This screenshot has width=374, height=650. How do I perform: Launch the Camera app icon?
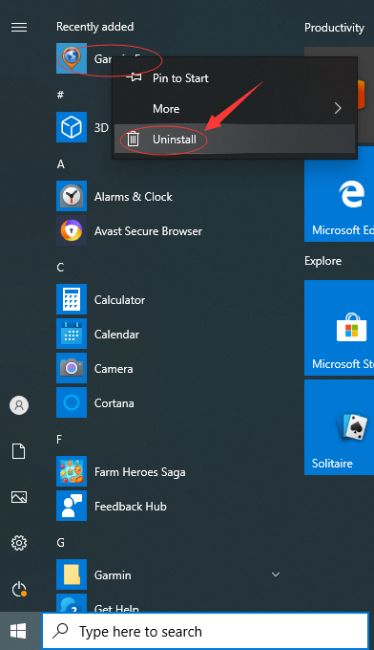(x=72, y=368)
